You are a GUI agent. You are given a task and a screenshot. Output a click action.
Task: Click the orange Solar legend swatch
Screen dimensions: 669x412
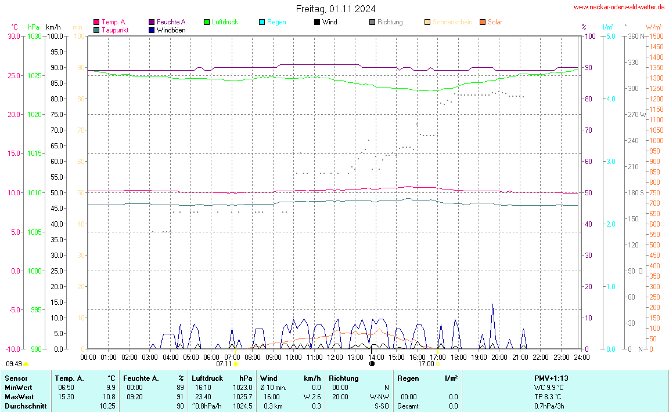click(483, 22)
